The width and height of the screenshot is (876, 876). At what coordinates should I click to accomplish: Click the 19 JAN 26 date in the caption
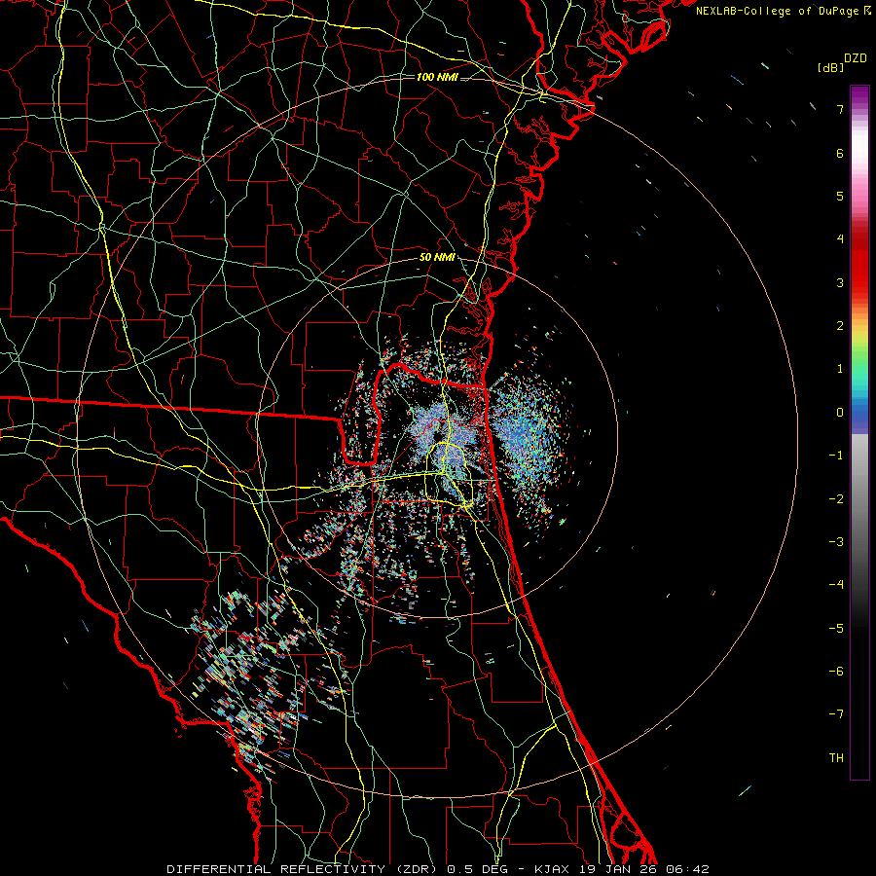click(617, 869)
